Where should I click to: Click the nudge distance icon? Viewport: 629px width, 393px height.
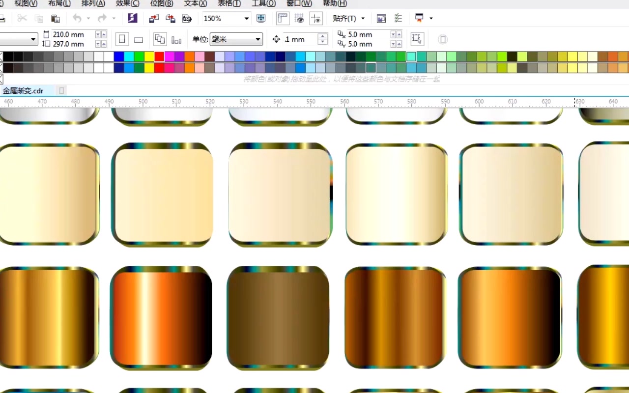[276, 39]
